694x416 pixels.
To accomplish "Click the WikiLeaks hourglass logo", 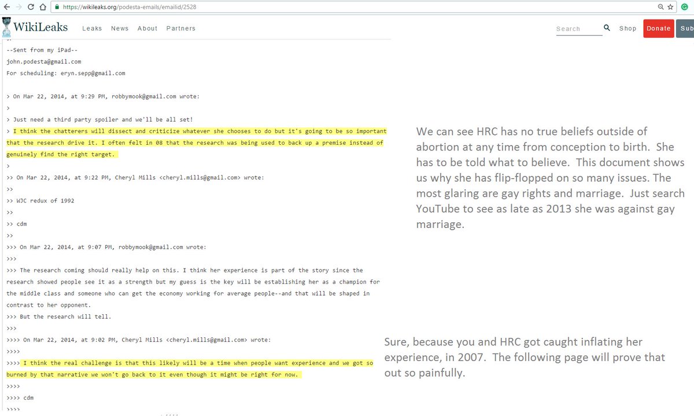I will 6,28.
